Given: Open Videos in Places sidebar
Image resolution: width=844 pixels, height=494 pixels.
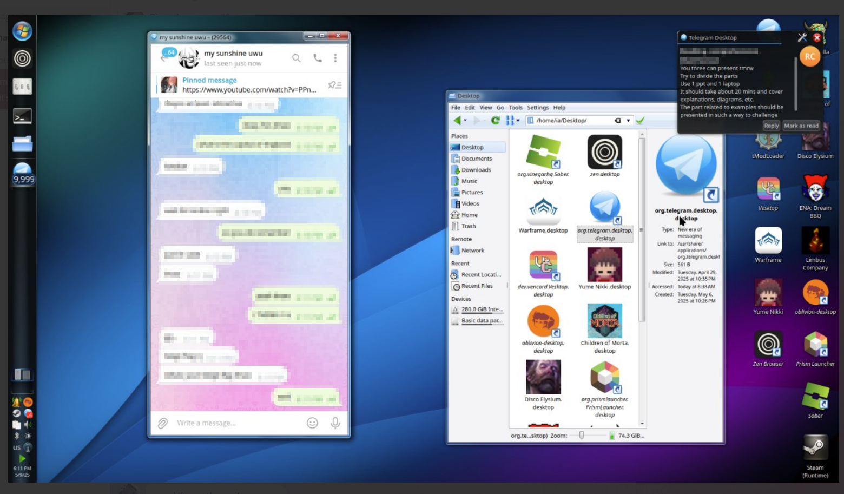Looking at the screenshot, I should (x=478, y=203).
